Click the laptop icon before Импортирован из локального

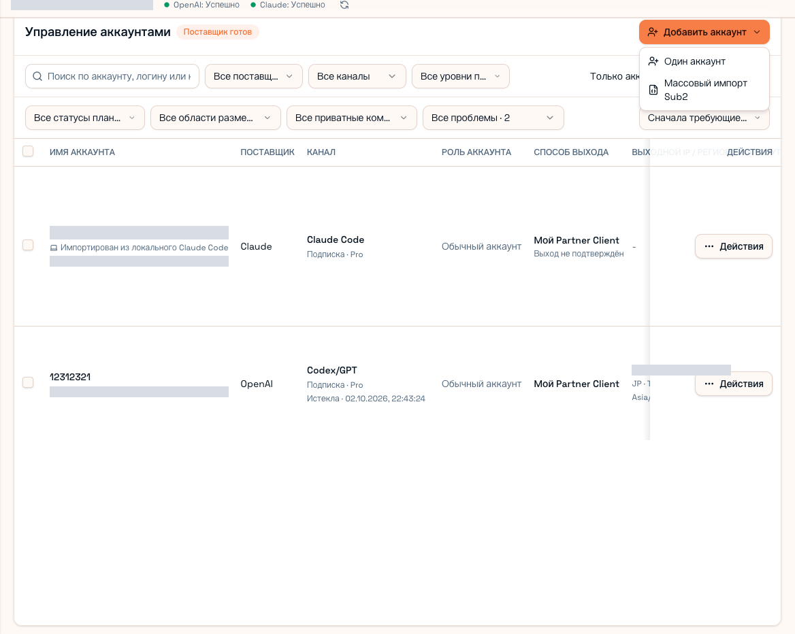click(x=54, y=248)
